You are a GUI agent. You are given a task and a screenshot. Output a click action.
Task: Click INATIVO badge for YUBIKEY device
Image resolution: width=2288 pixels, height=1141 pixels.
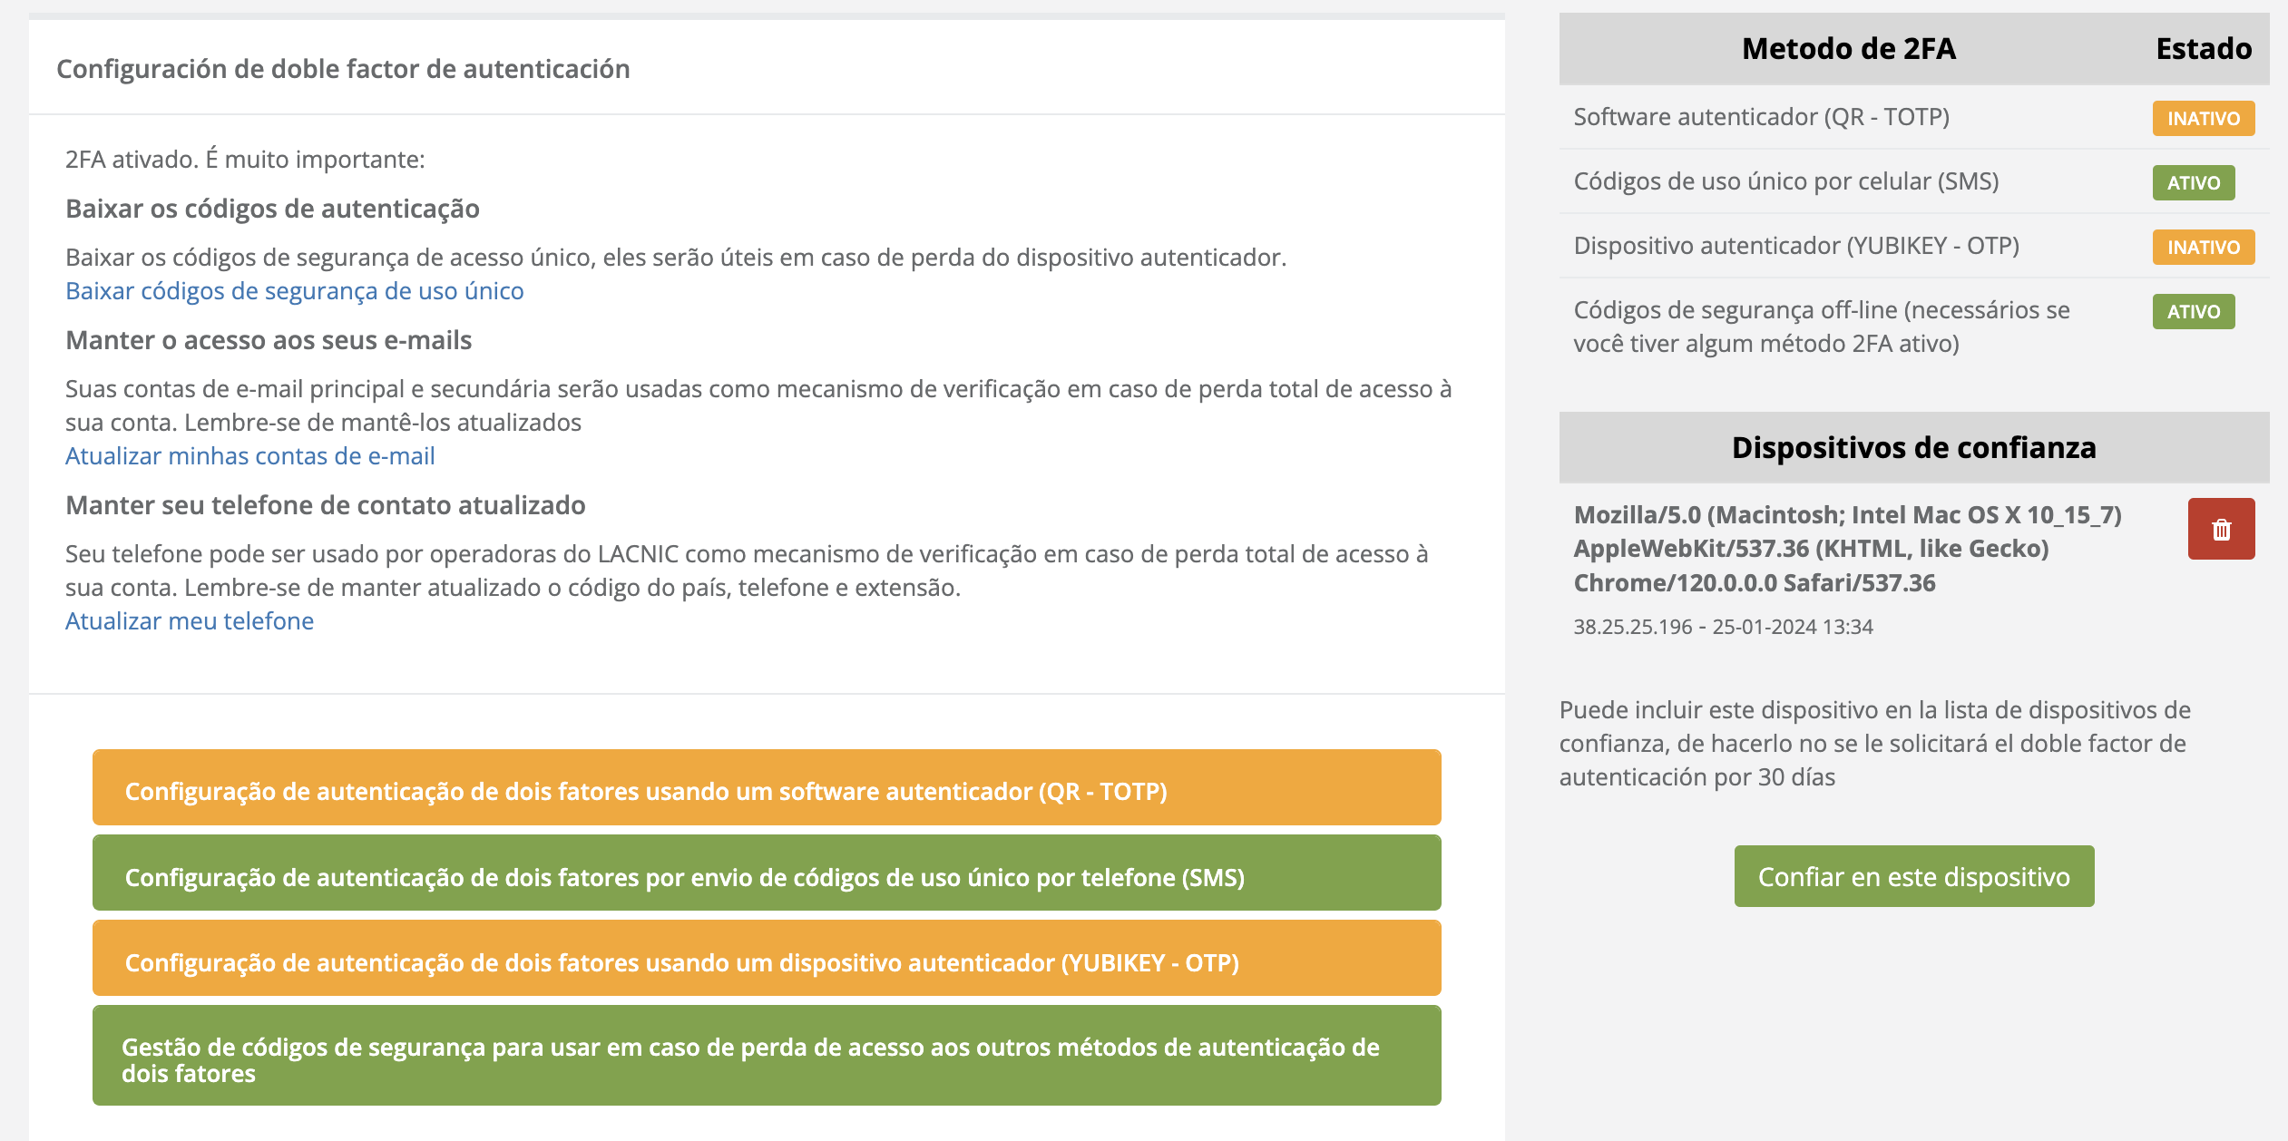point(2203,248)
